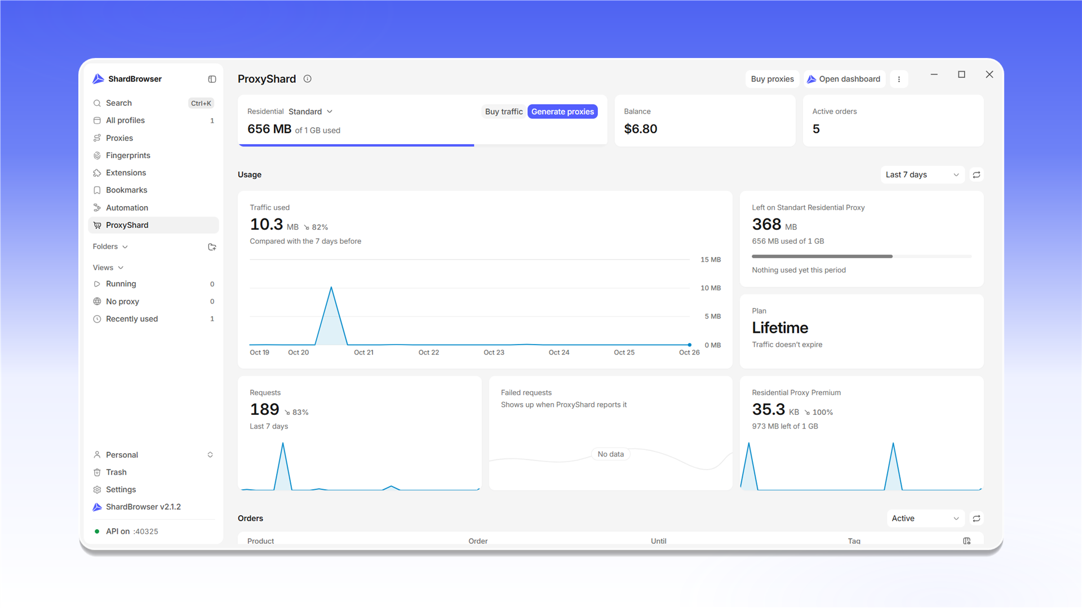Select ProxyShard in the sidebar

pos(153,225)
